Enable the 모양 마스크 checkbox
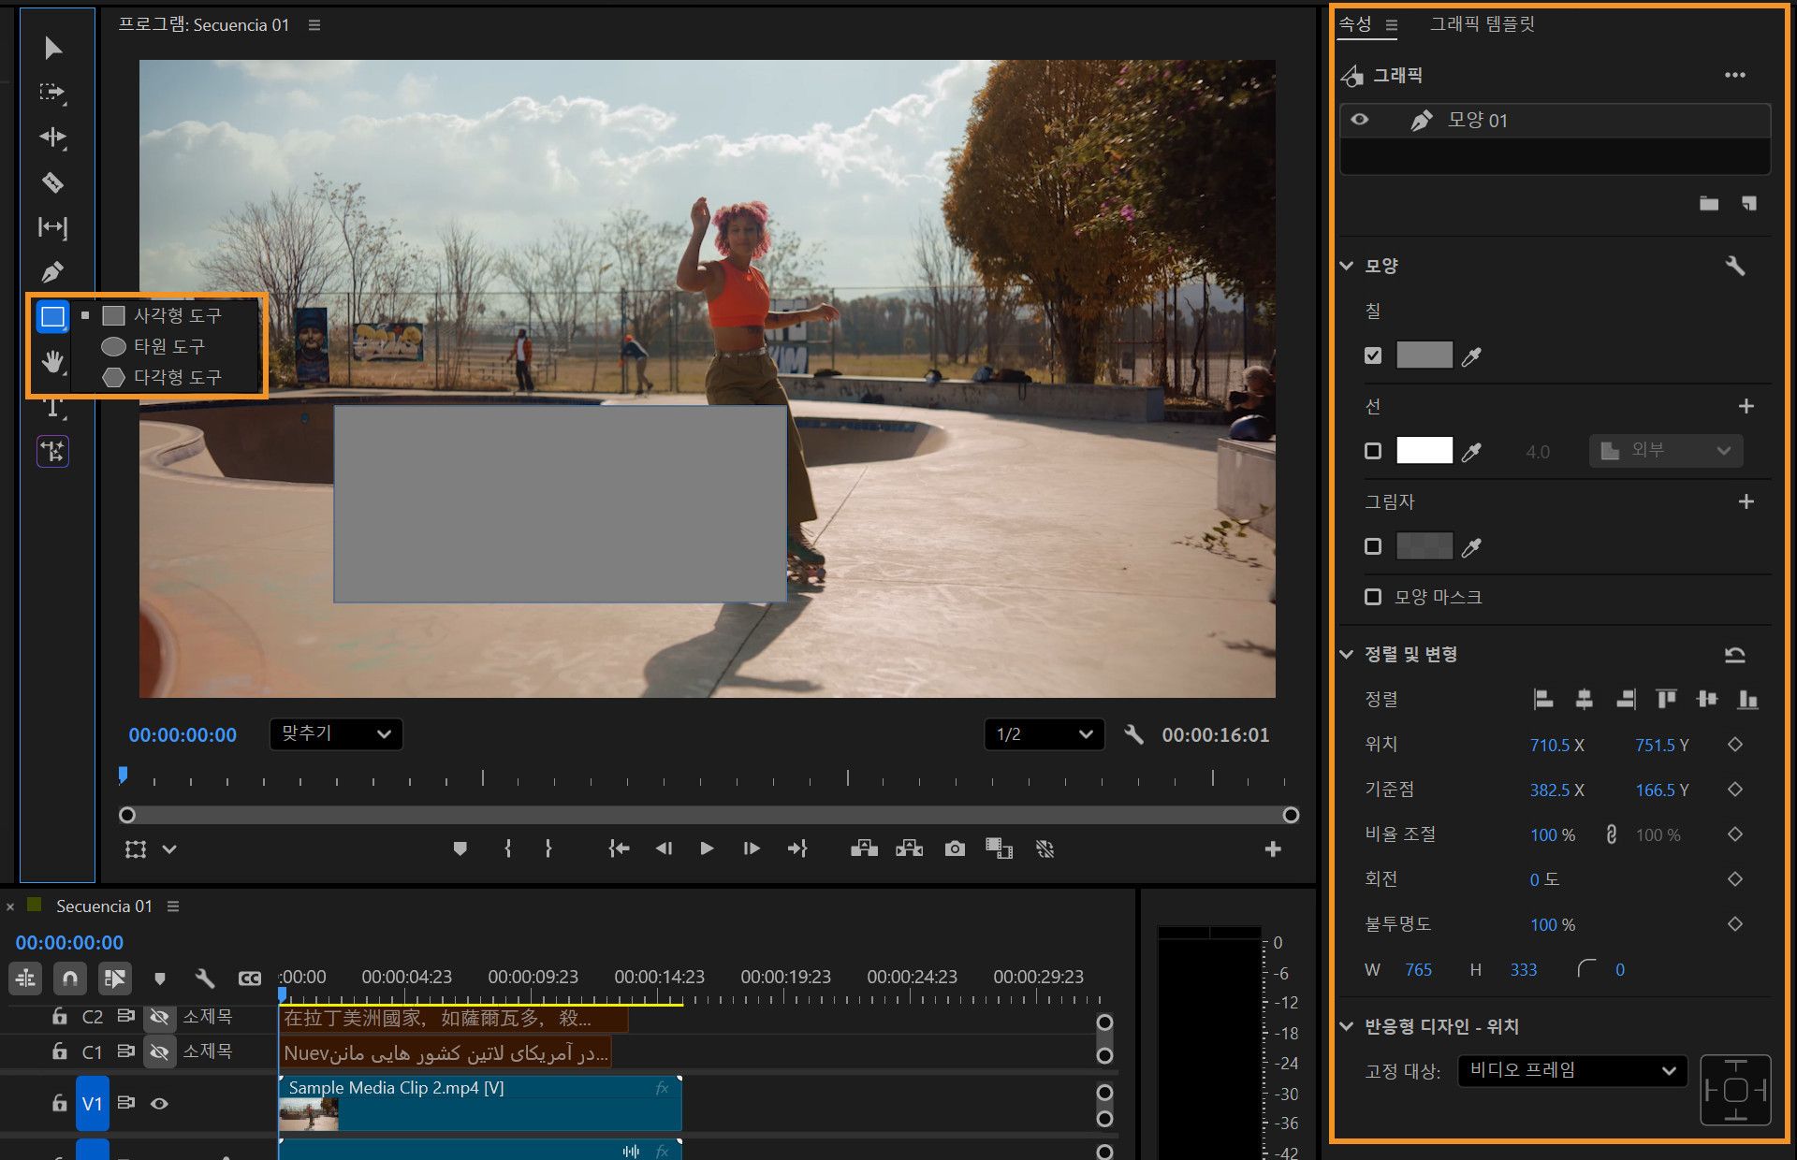 tap(1373, 597)
